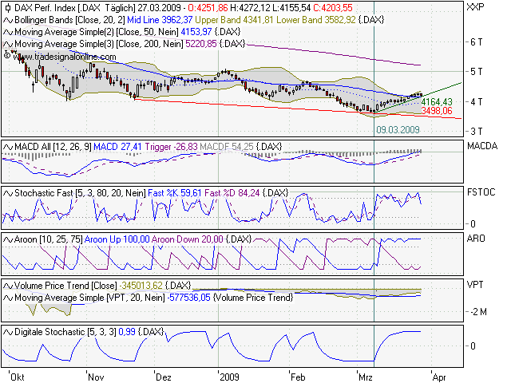511x383 pixels.
Task: Click the -2 M axis label
Action: click(477, 312)
